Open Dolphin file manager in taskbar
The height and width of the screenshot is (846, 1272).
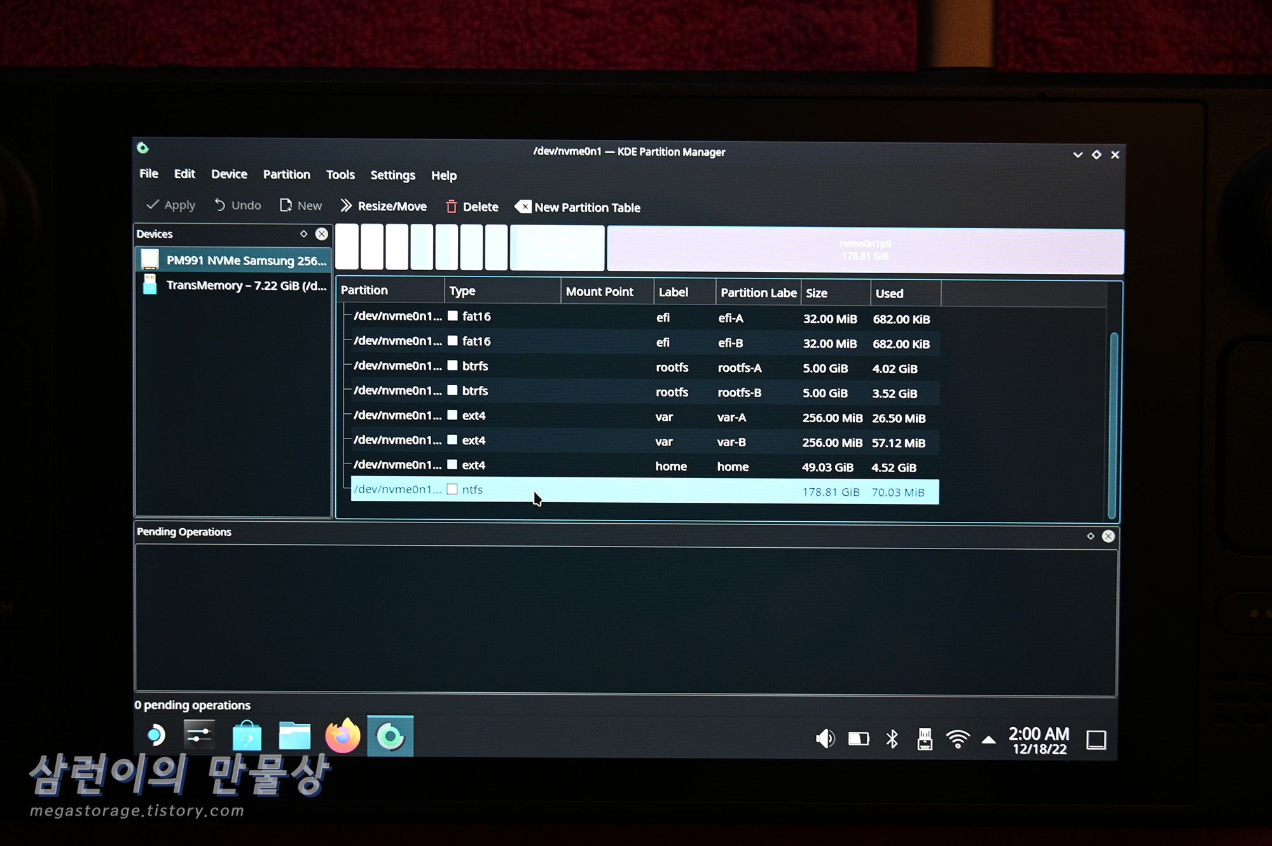[x=294, y=737]
